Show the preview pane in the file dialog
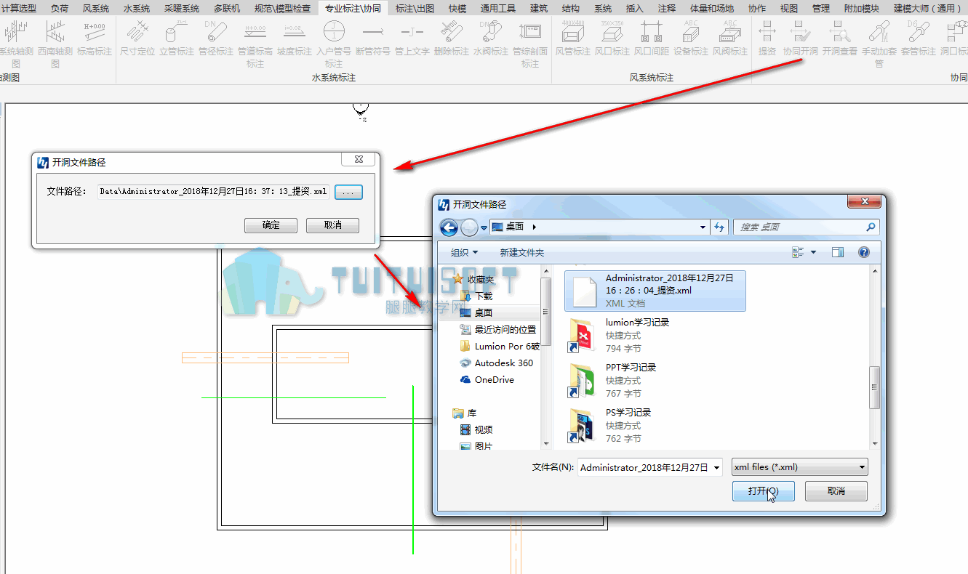 [x=838, y=252]
